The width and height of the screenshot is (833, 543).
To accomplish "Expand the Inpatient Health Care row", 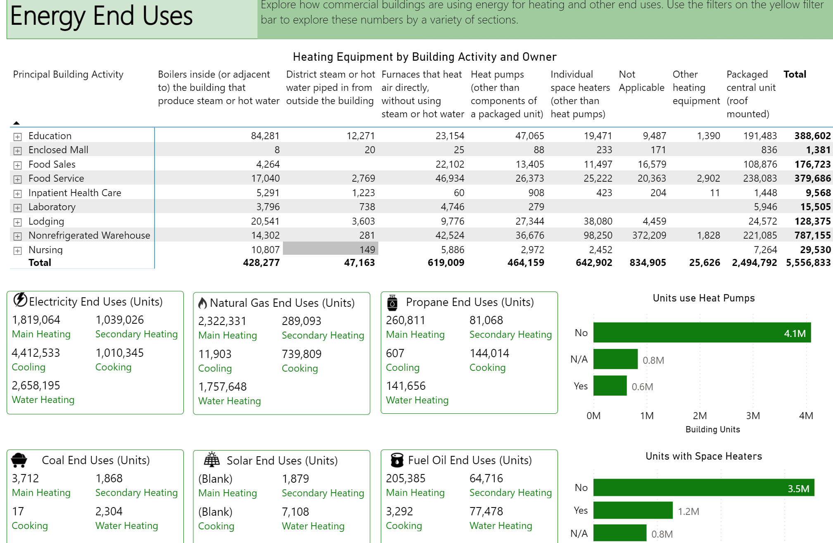I will [17, 194].
